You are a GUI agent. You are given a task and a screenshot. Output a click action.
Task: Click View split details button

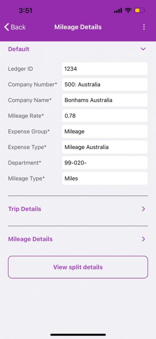tap(78, 267)
